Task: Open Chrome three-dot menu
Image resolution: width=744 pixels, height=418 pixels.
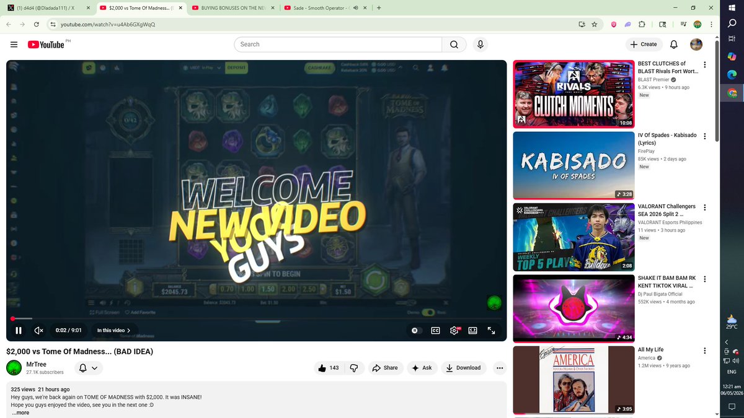Action: pyautogui.click(x=711, y=24)
